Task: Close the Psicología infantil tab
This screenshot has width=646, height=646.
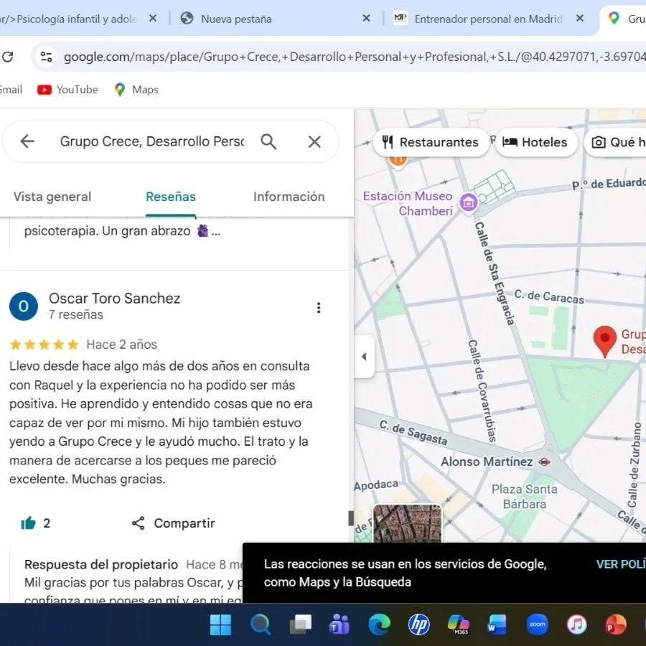Action: 152,19
